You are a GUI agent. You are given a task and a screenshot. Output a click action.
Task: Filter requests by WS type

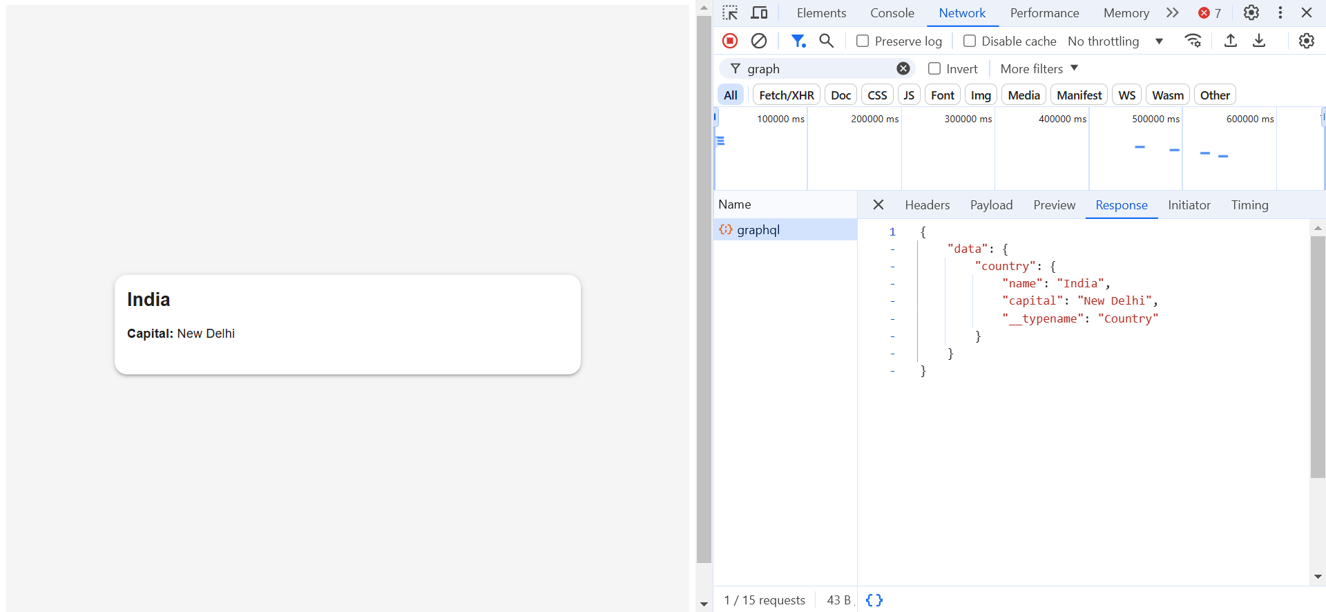point(1127,95)
